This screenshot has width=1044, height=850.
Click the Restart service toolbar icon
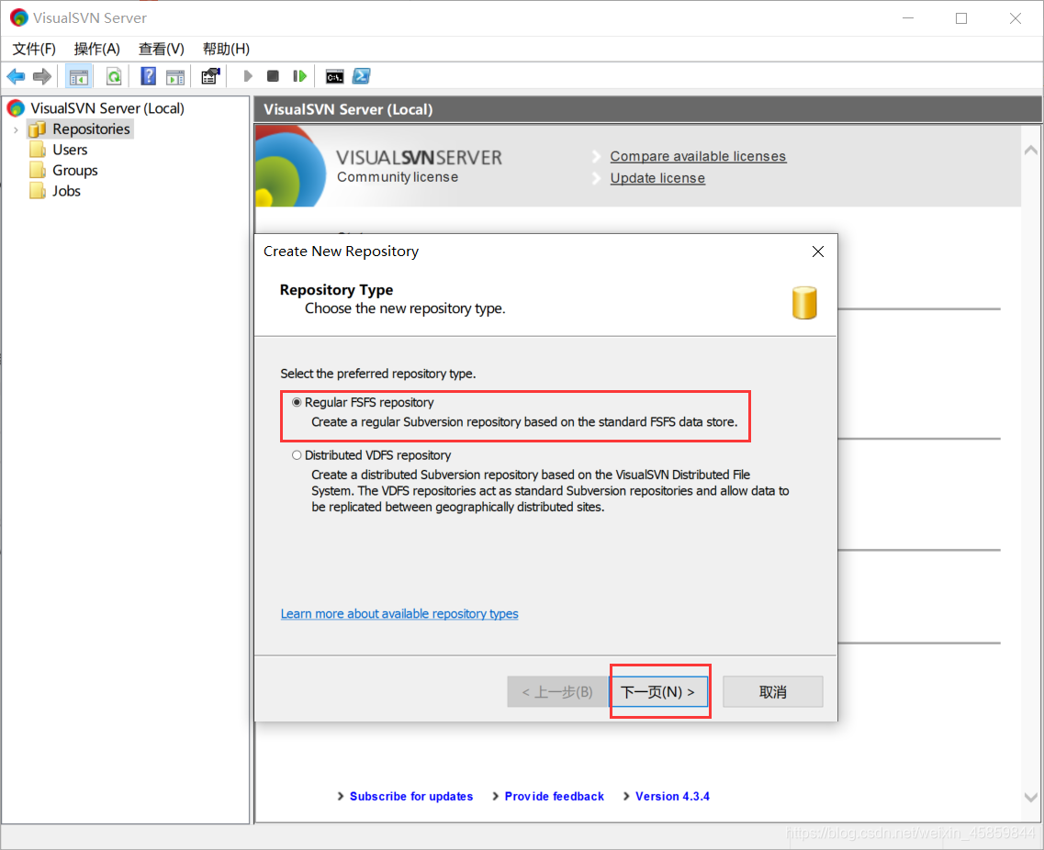click(299, 76)
